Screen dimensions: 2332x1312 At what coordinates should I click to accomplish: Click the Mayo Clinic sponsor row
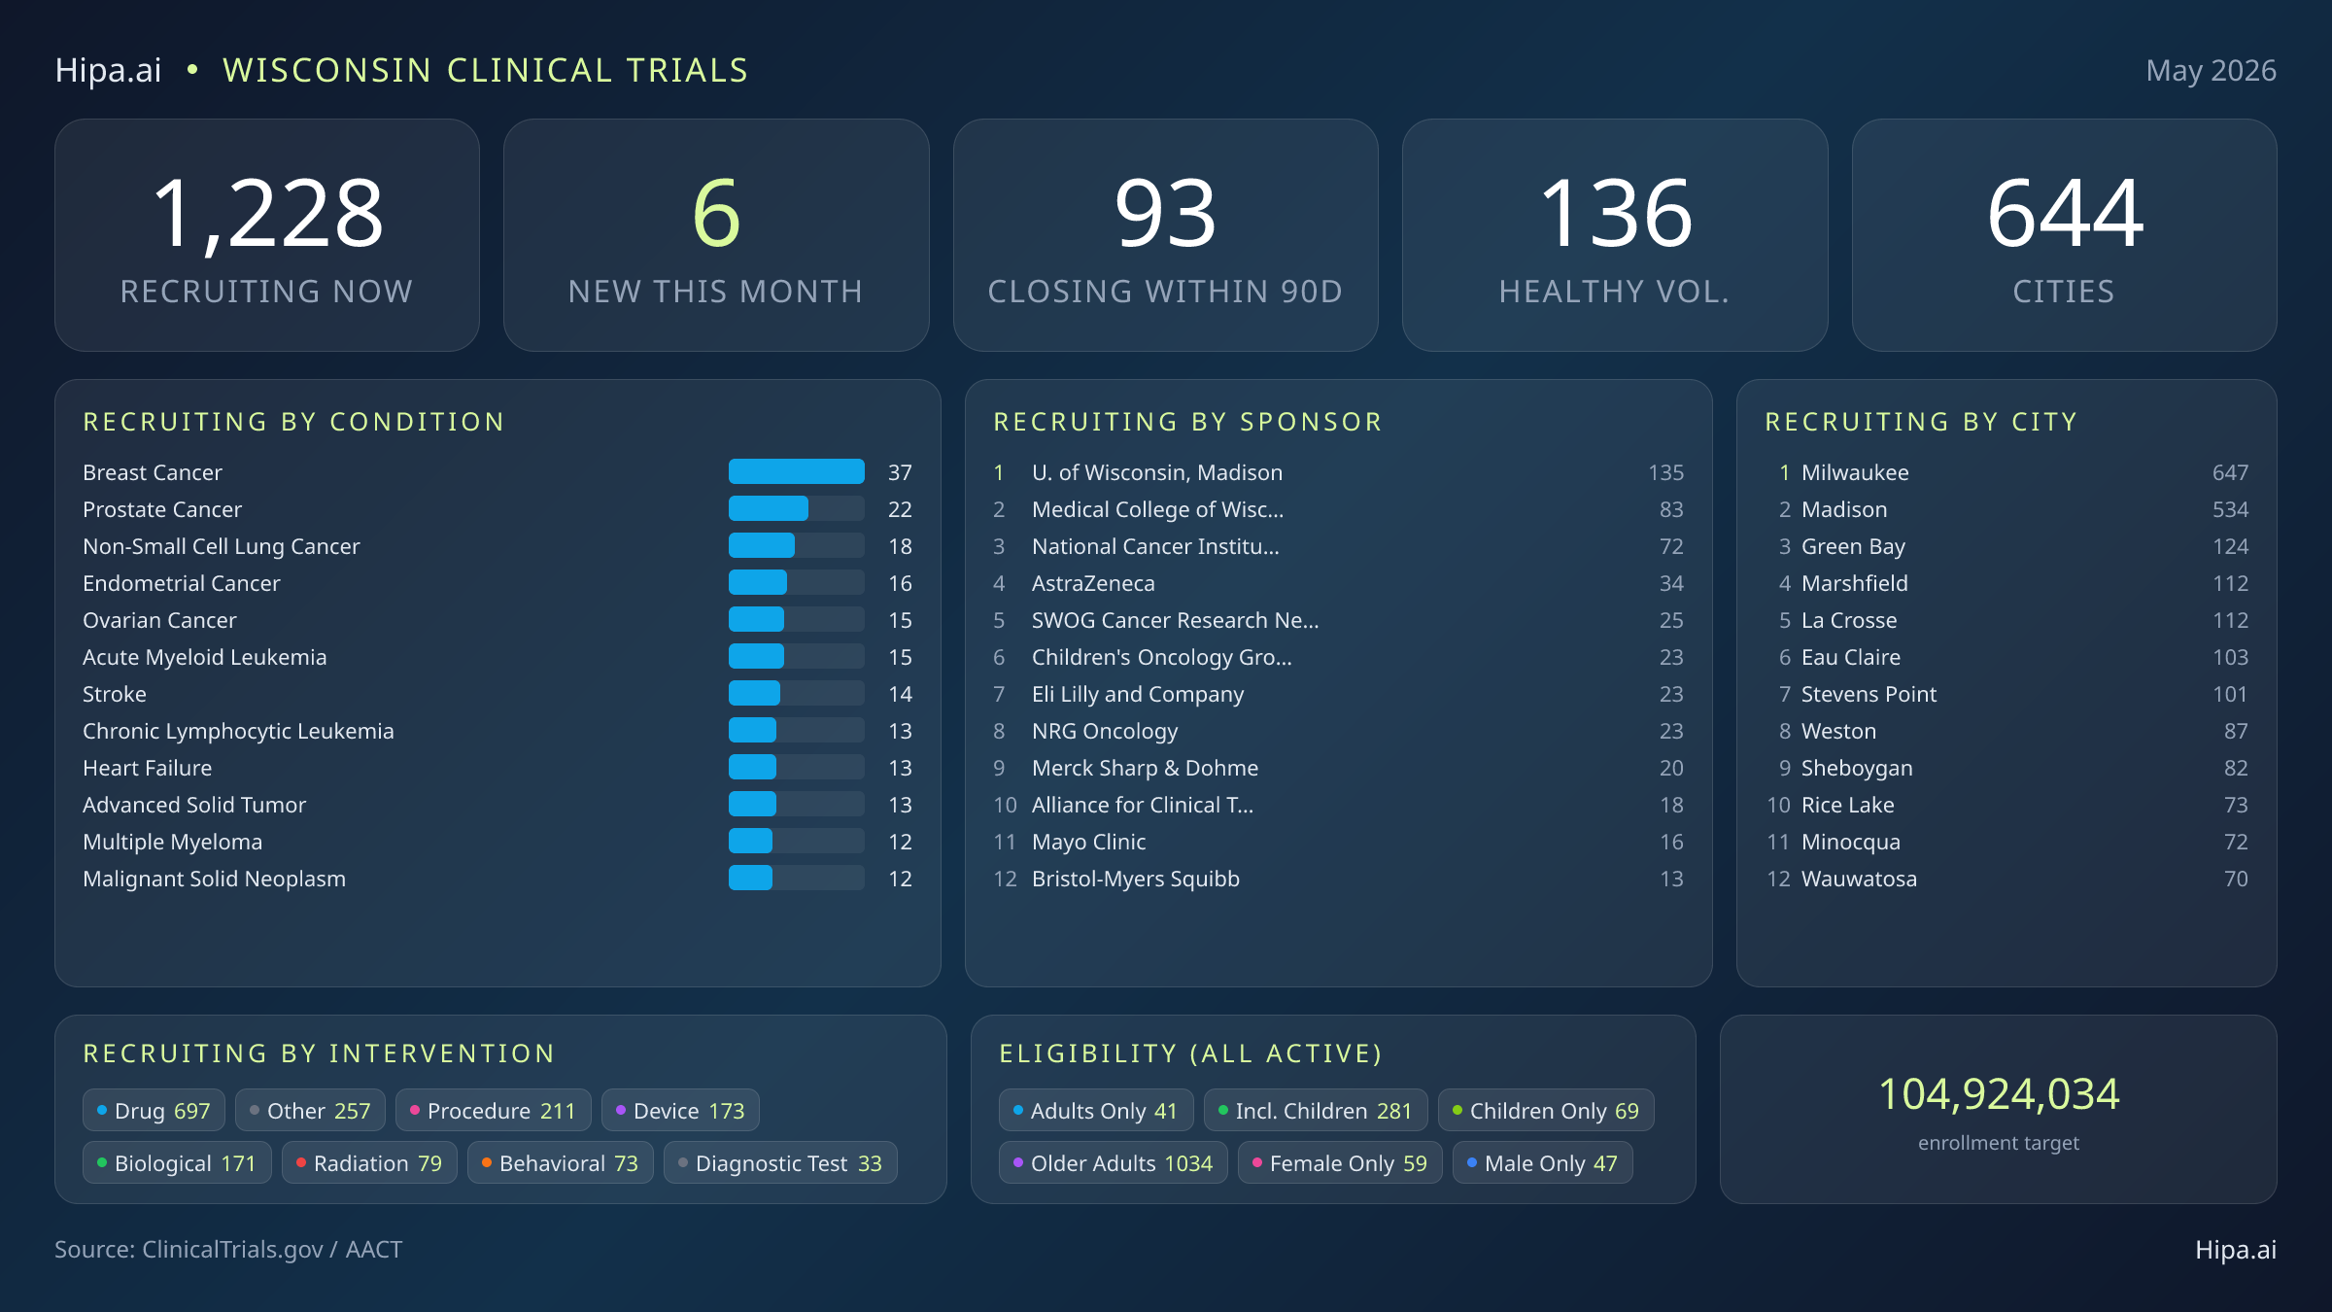pyautogui.click(x=1338, y=842)
